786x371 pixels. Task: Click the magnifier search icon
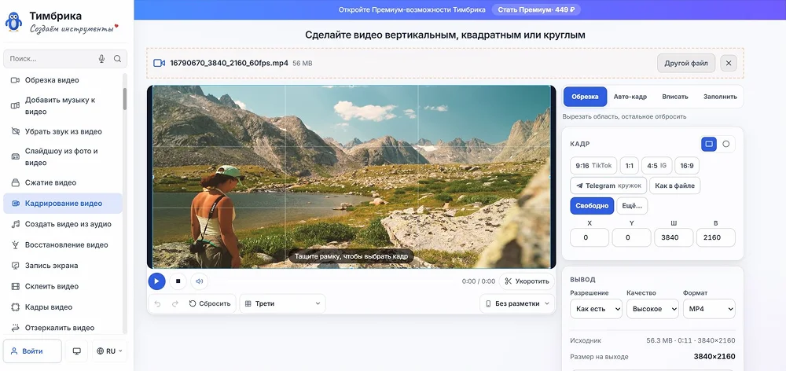pos(117,59)
